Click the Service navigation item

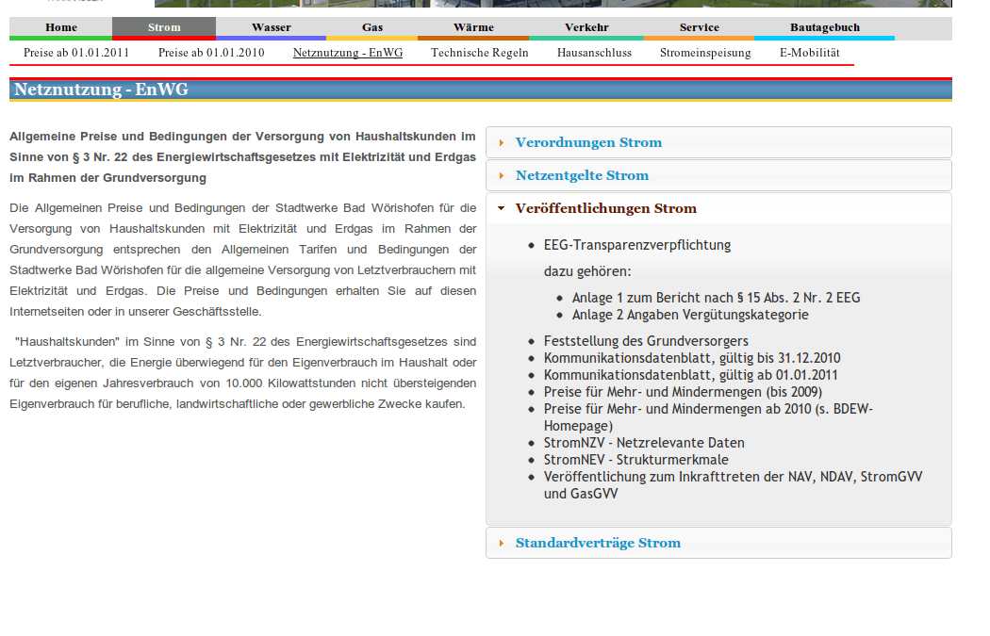coord(699,27)
